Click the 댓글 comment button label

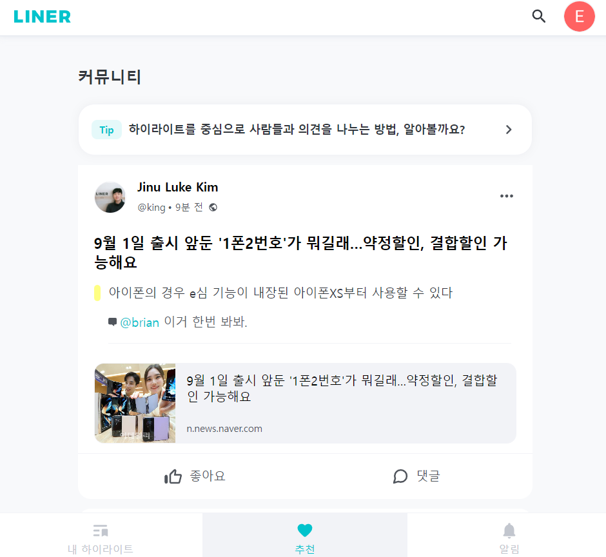coord(428,476)
